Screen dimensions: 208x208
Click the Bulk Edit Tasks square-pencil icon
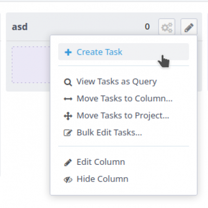(x=68, y=133)
